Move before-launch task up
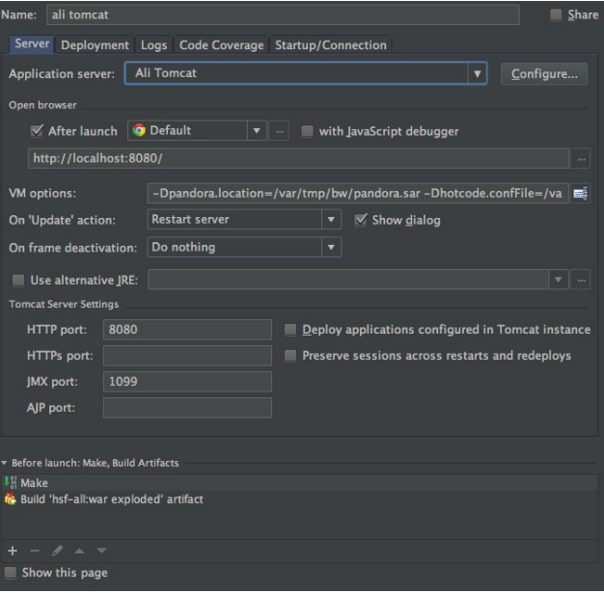Screen dimensions: 604x593 (x=79, y=551)
